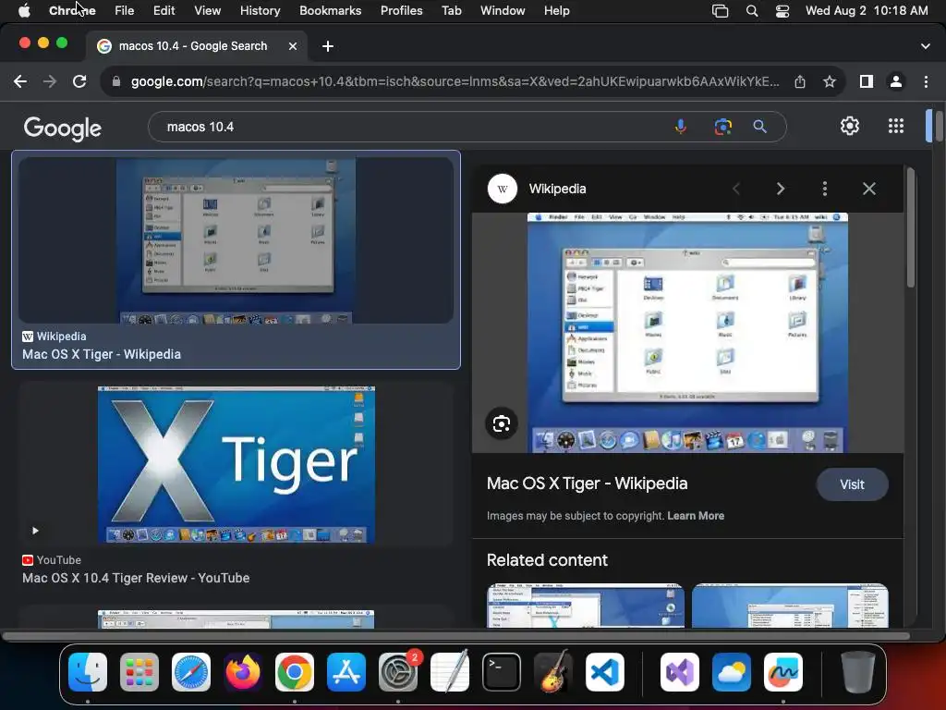Click the date and time in menu bar
This screenshot has height=710, width=946.
coord(867,11)
